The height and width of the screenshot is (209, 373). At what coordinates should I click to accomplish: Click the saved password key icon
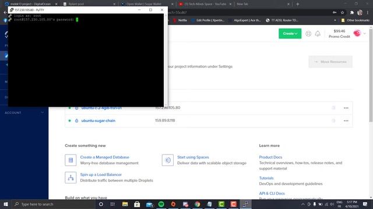pyautogui.click(x=335, y=12)
